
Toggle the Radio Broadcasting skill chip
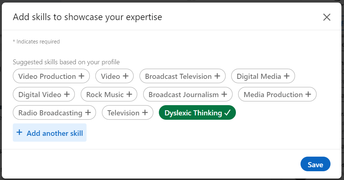tap(50, 113)
